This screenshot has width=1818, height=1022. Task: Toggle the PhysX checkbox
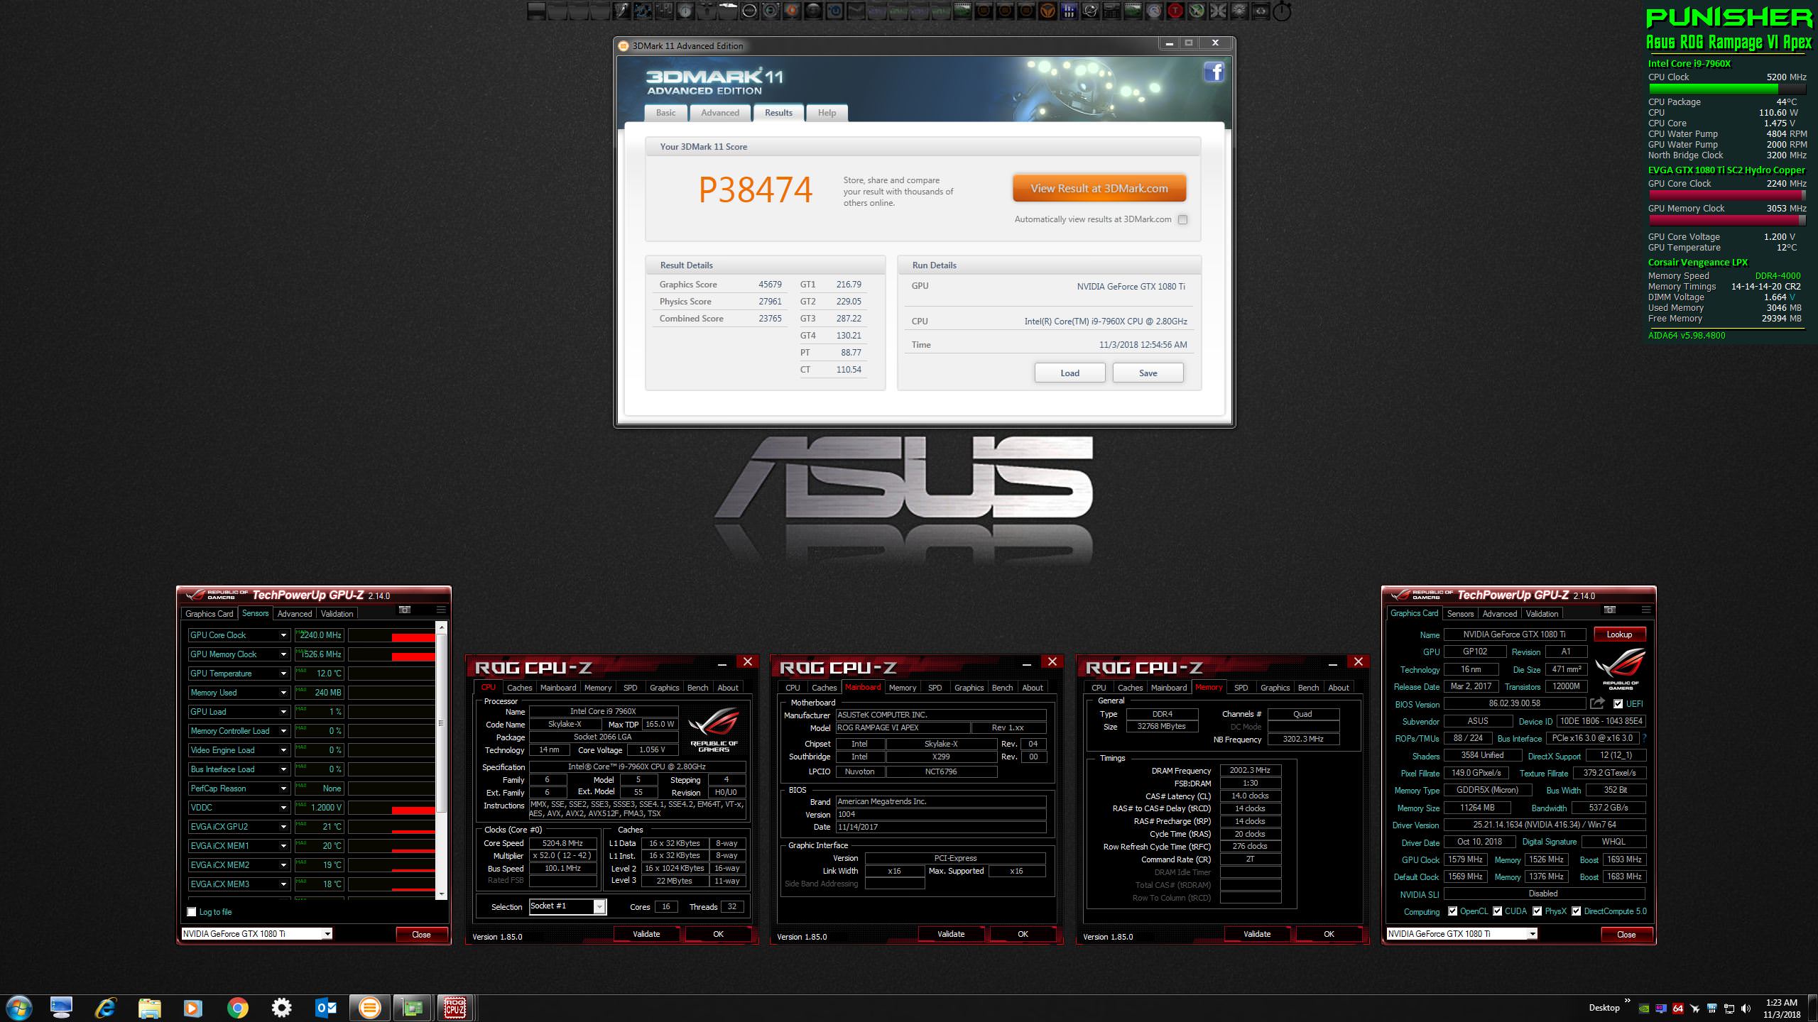(1537, 911)
